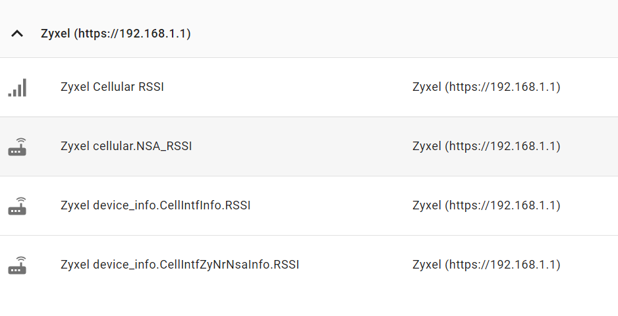
Task: Open the Zyxel device_info.CellIntfZyNrNsaInfo.RSSI entity name
Action: (180, 265)
